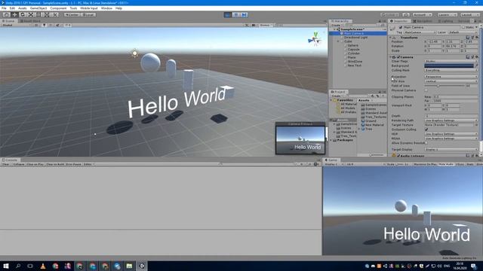Toggle the Audio Listener component checkbox
The width and height of the screenshot is (483, 271).
click(x=398, y=156)
